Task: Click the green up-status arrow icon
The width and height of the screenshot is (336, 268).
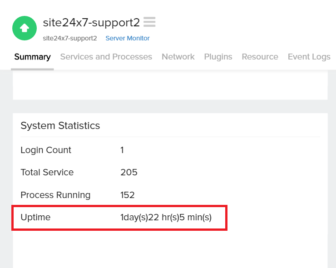Action: pos(25,28)
